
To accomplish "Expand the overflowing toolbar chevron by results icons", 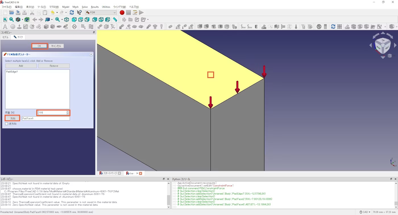I will [385, 27].
